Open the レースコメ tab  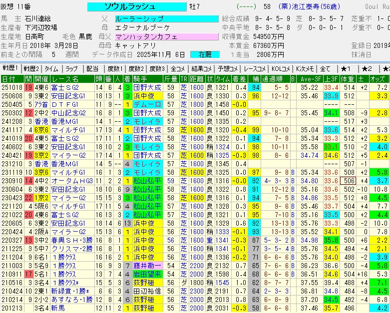[255, 69]
